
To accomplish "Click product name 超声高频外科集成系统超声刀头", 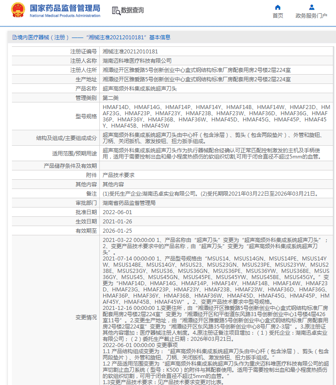I will tap(140, 89).
